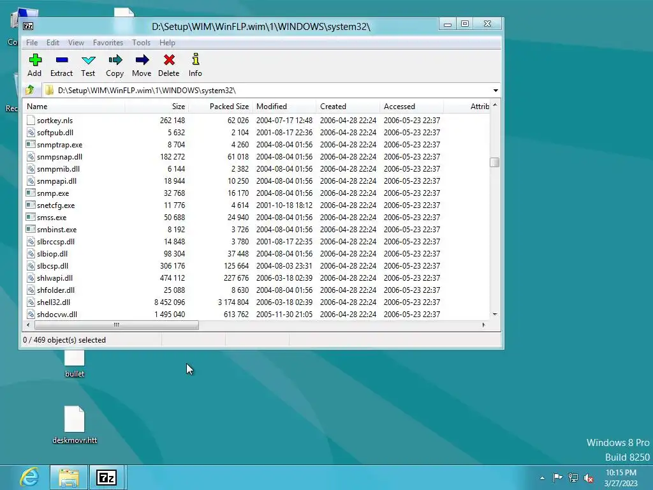This screenshot has height=490, width=653.
Task: Open the Help menu
Action: [167, 43]
